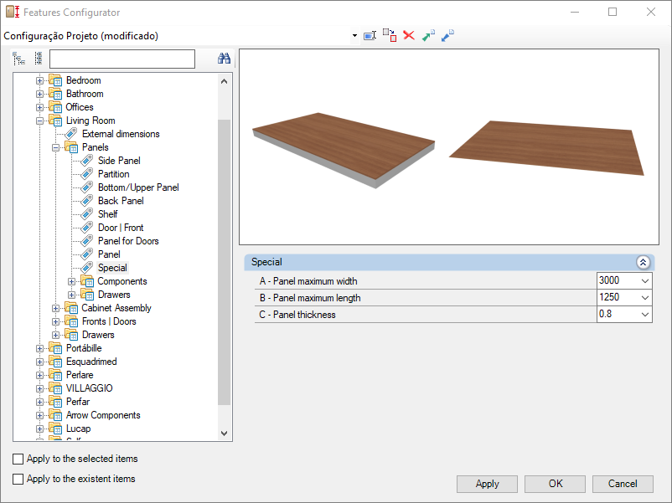The width and height of the screenshot is (672, 503).
Task: Select Perfar tree folder
Action: (x=78, y=402)
